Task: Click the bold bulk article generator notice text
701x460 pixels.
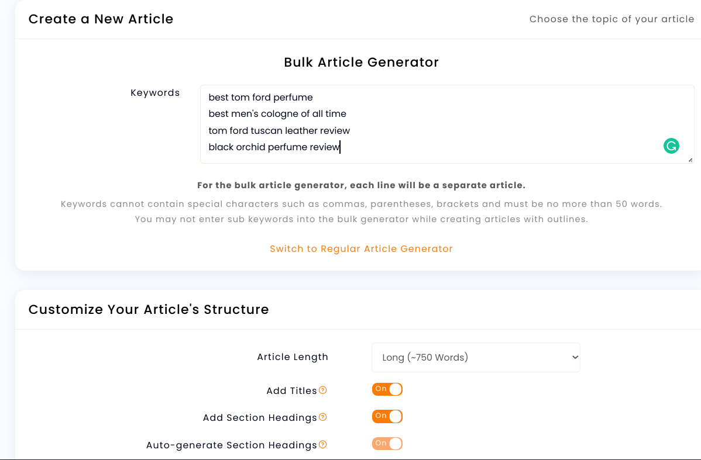Action: pyautogui.click(x=361, y=185)
